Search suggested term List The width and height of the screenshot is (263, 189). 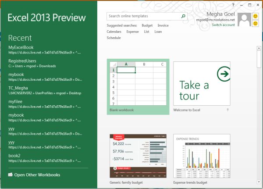click(146, 32)
